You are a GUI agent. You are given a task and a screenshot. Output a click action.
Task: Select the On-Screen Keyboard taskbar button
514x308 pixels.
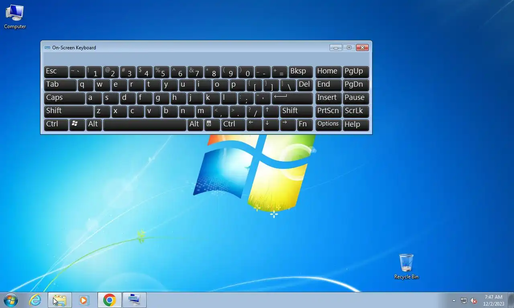[x=134, y=300]
